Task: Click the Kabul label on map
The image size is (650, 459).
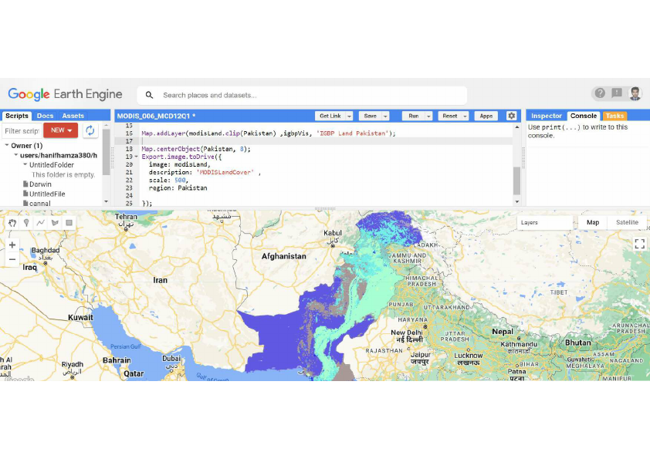Action: 333,233
